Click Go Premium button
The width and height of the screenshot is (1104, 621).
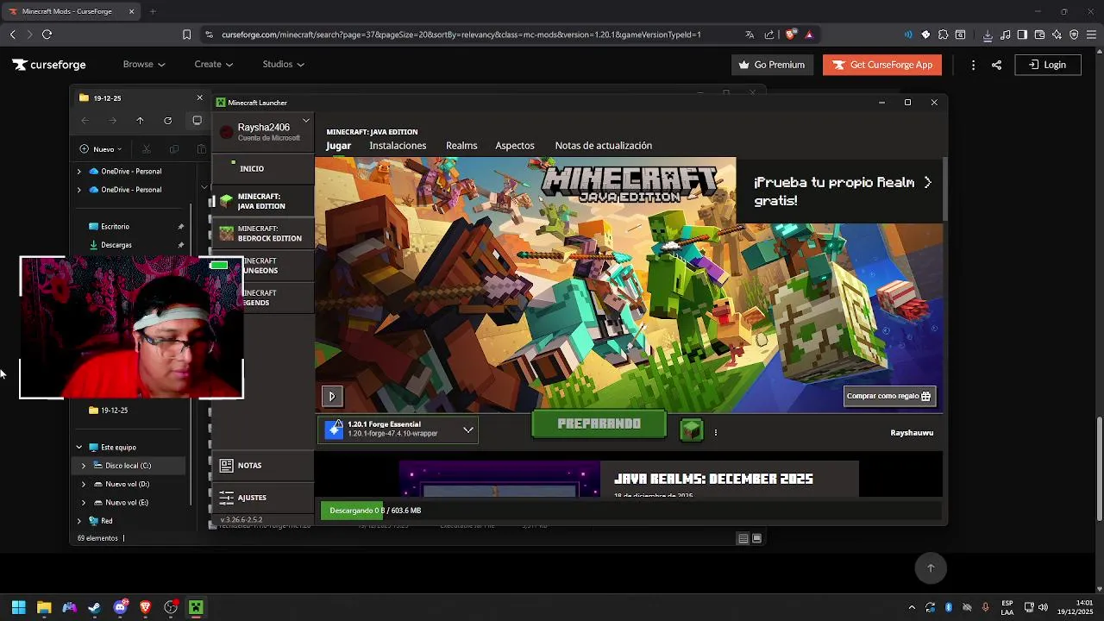click(772, 65)
